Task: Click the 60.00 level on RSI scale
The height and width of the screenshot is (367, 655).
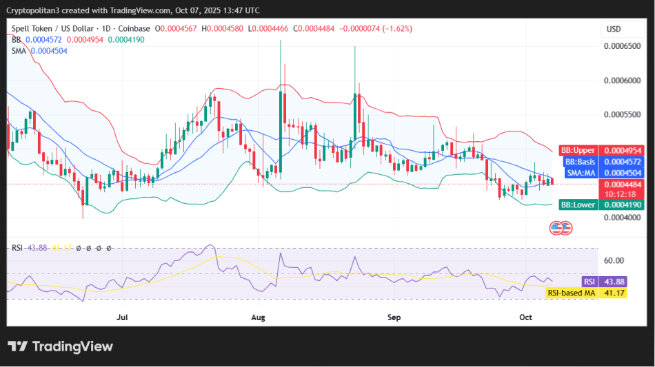Action: [614, 260]
